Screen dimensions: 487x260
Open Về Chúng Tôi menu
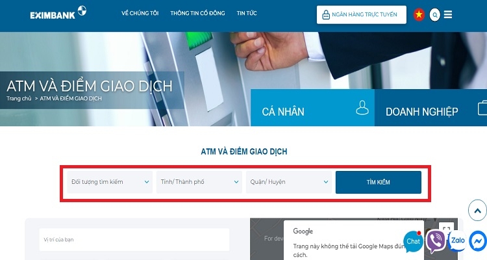click(140, 13)
